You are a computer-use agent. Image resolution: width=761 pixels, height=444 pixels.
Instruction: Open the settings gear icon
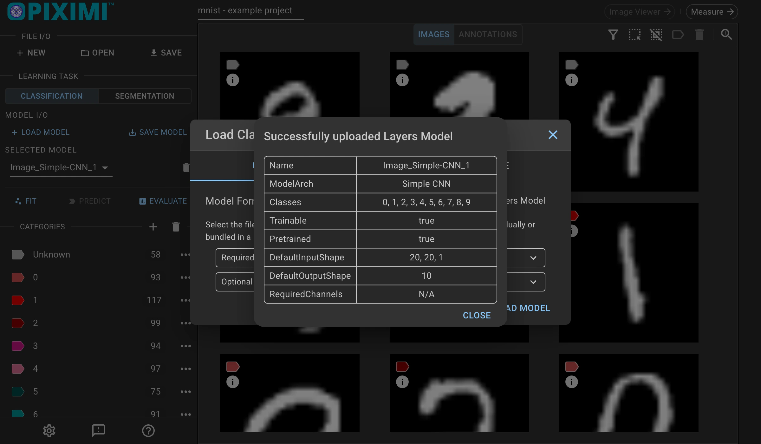(49, 430)
